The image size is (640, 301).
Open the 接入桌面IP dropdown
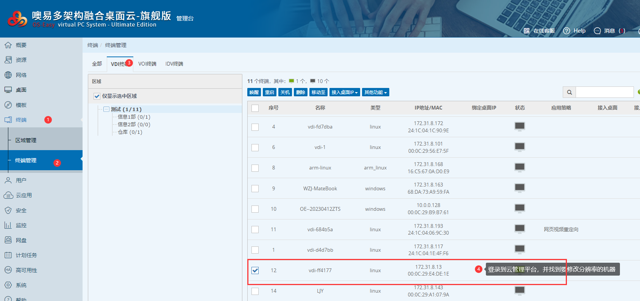point(344,92)
